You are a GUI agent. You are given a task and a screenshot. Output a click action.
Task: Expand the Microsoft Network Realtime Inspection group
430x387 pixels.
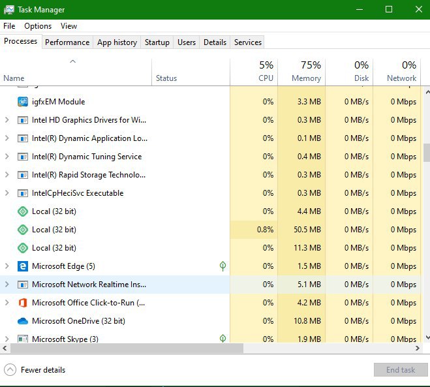tap(7, 285)
